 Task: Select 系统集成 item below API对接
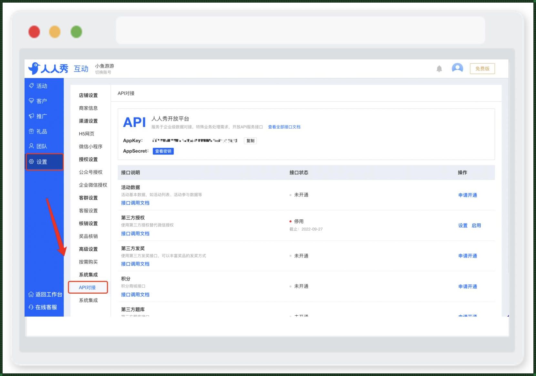88,300
